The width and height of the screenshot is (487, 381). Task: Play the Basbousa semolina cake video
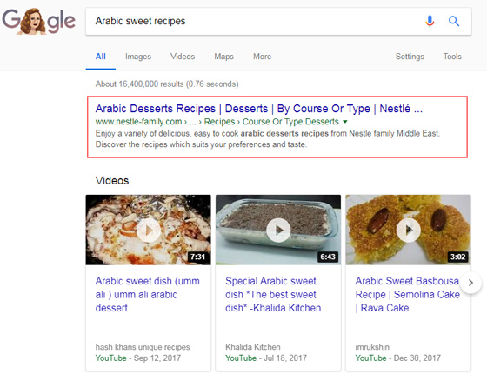click(409, 231)
